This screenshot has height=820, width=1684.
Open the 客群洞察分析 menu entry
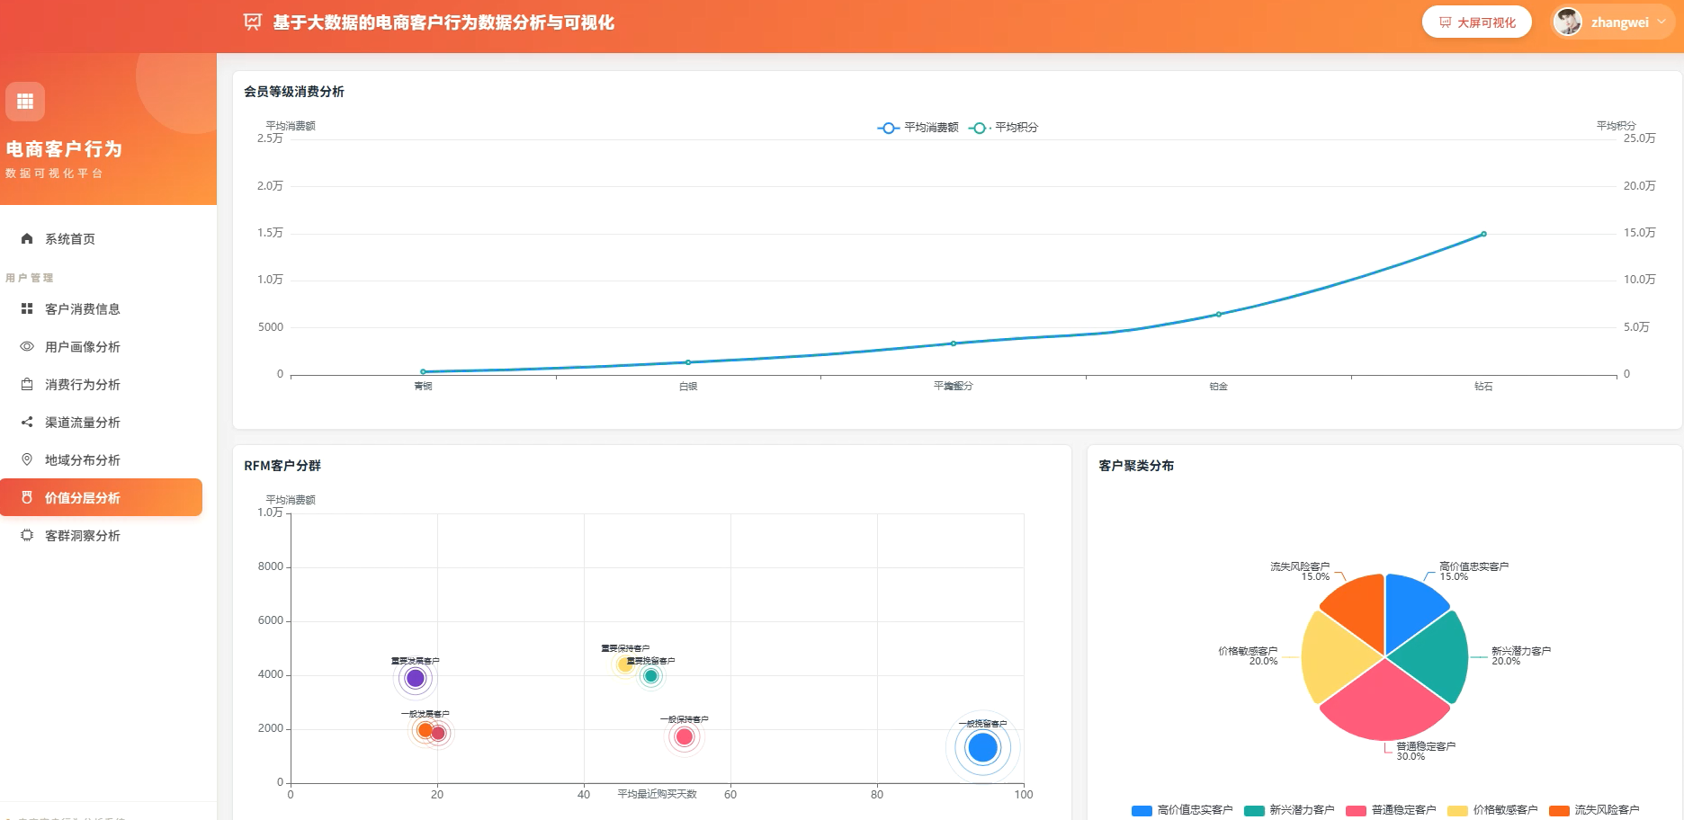coord(101,535)
